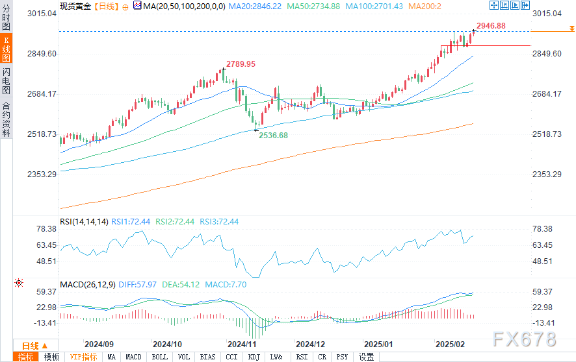Select the VIP指标 bottom tab

(x=83, y=357)
